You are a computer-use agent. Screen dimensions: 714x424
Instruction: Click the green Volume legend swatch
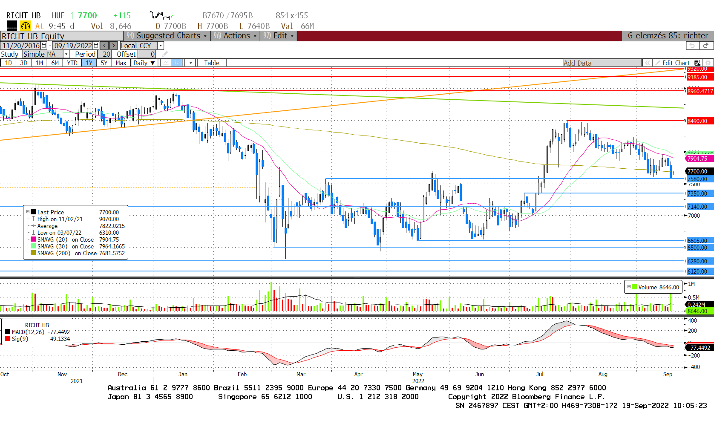[634, 287]
